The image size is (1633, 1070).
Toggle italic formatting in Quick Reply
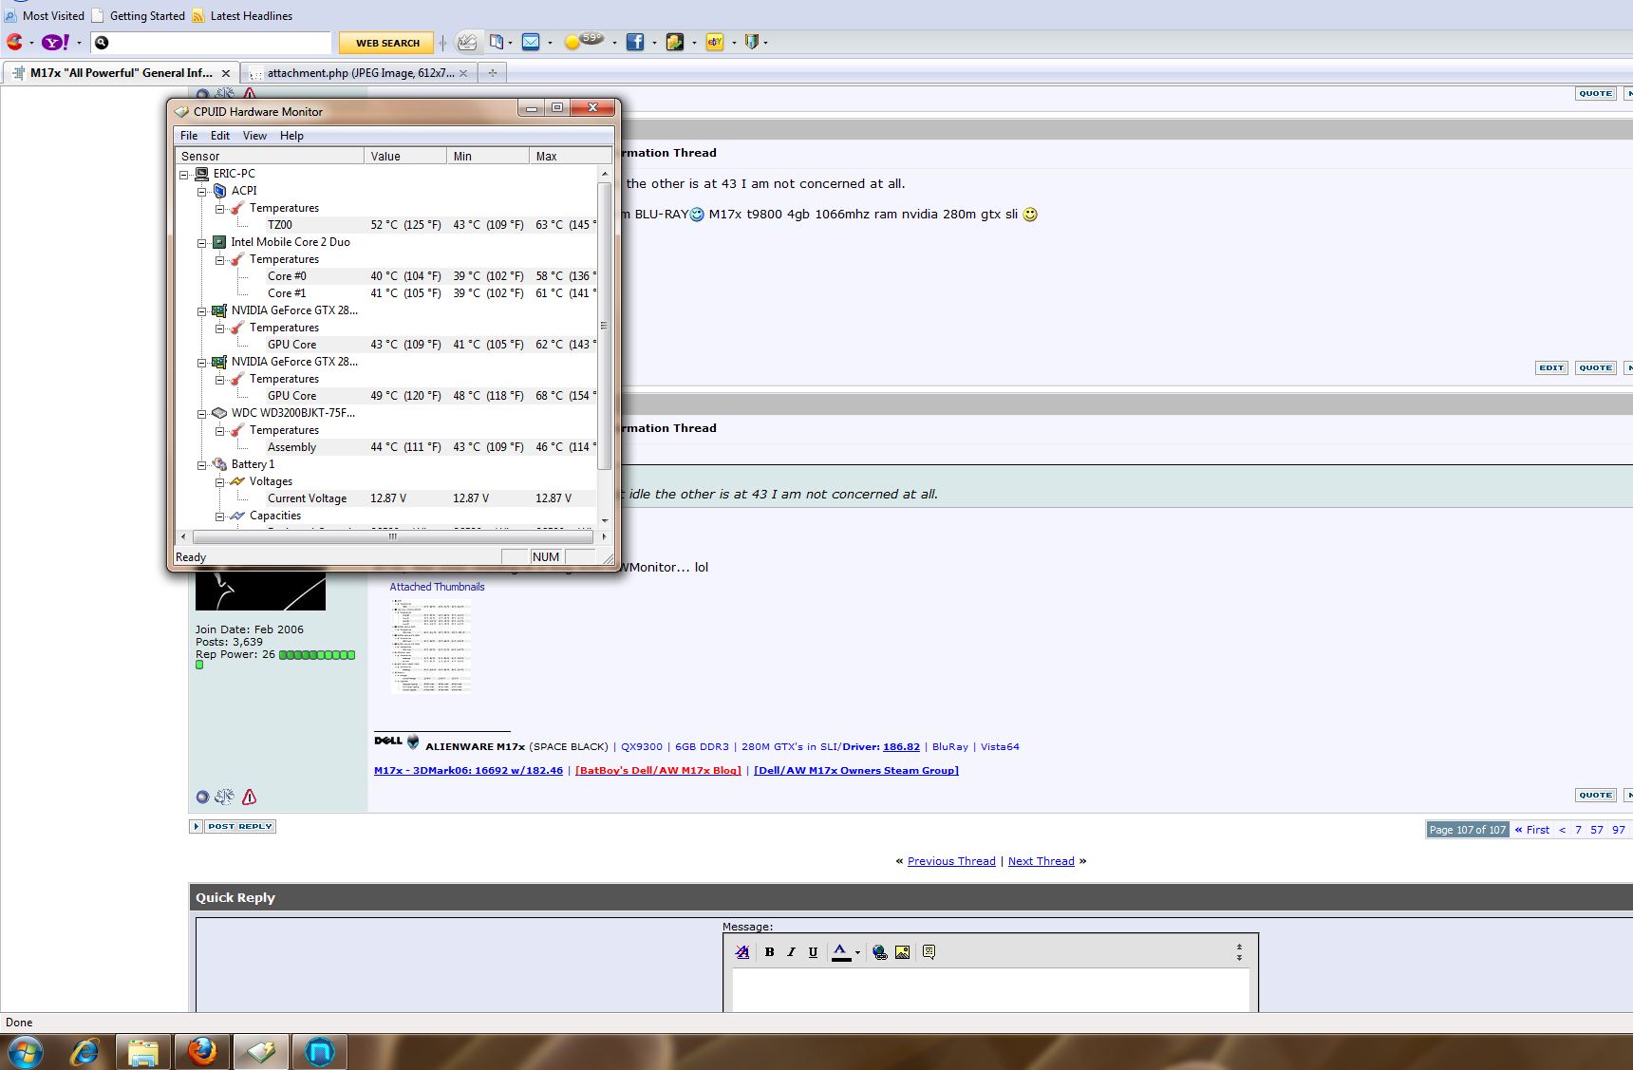click(791, 952)
